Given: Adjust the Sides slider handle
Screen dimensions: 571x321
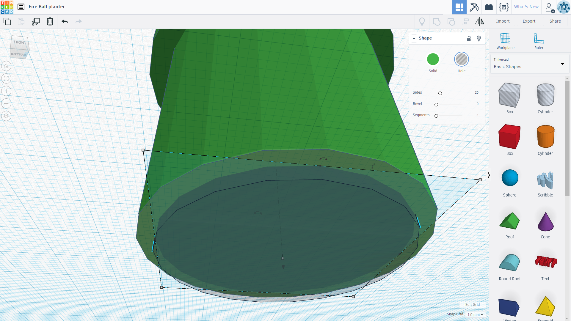Looking at the screenshot, I should click(x=440, y=93).
